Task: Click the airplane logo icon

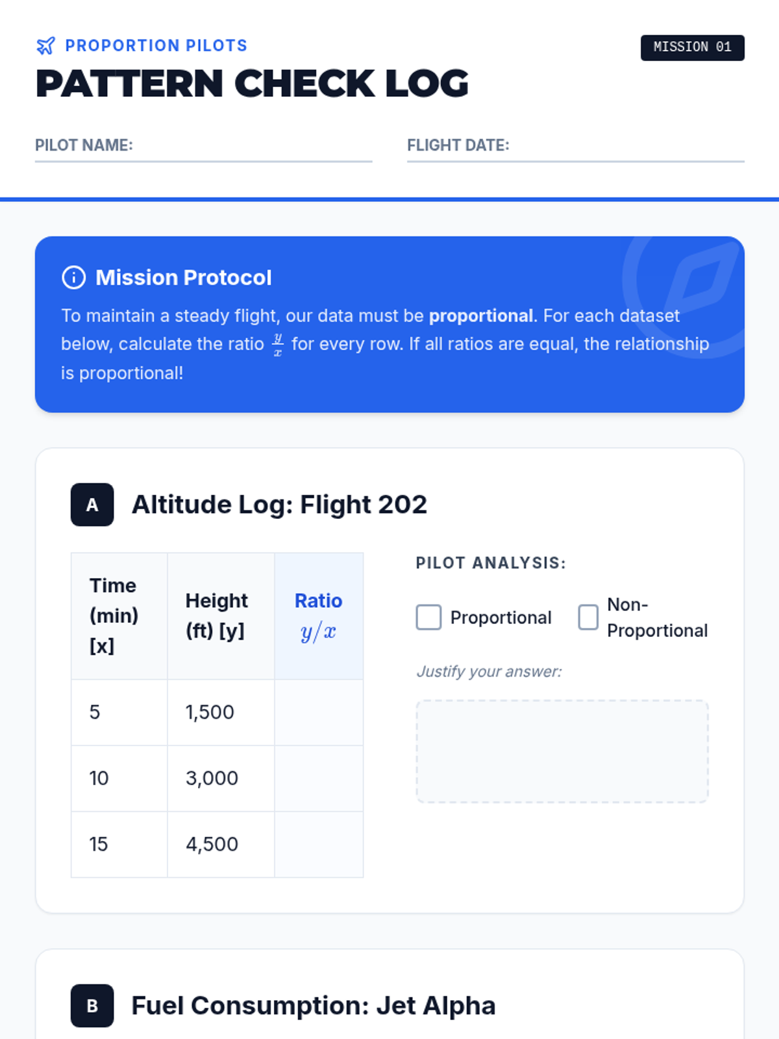Action: [x=45, y=45]
